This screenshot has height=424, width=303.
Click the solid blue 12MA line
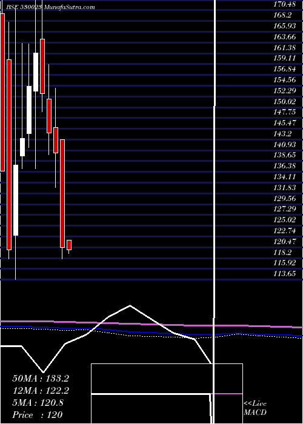point(151,333)
